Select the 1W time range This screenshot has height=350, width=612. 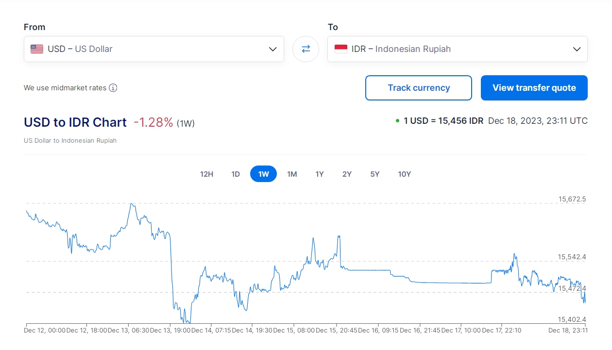pos(263,174)
